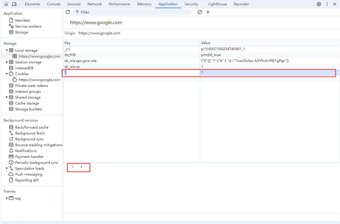
Task: Open Periodic background sync
Action: pyautogui.click(x=37, y=163)
